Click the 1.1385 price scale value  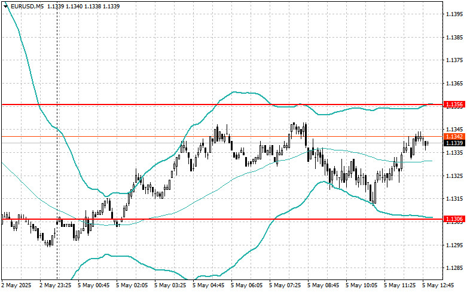pyautogui.click(x=454, y=38)
